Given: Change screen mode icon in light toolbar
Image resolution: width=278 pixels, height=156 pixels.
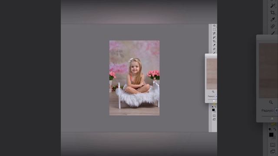Looking at the screenshot, I should (214, 120).
